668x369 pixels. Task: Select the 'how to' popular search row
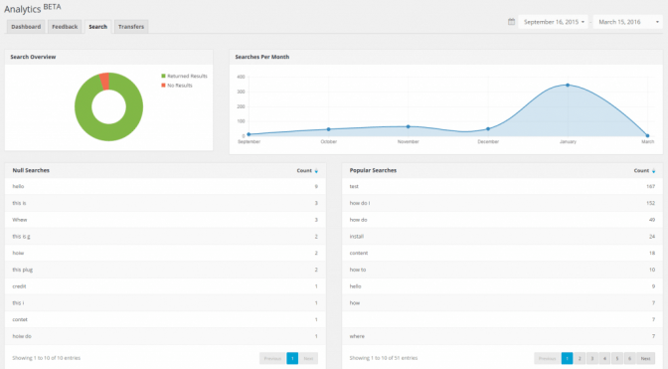502,270
